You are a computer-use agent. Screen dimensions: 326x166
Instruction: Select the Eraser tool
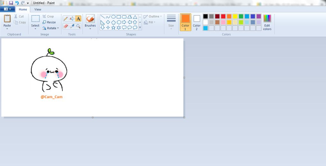click(66, 26)
